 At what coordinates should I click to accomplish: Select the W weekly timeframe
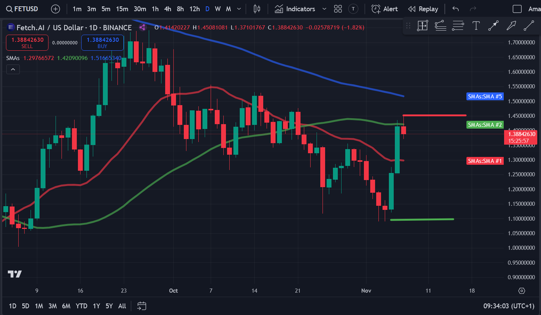click(218, 9)
